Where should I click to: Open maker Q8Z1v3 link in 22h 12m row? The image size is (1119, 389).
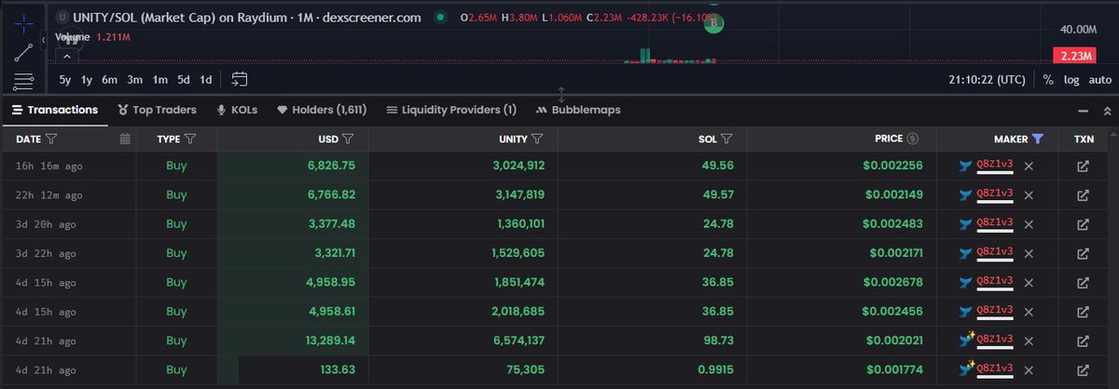pos(994,194)
